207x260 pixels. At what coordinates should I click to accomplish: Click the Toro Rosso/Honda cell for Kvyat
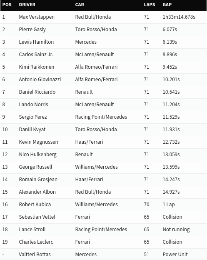pos(96,130)
